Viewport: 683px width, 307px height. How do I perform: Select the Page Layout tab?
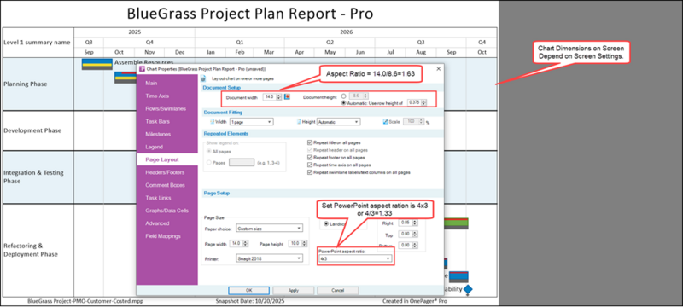(166, 159)
